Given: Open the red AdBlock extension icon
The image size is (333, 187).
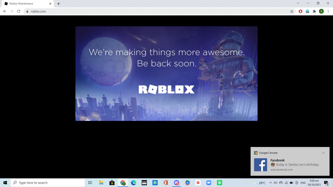Looking at the screenshot, I should [x=300, y=11].
